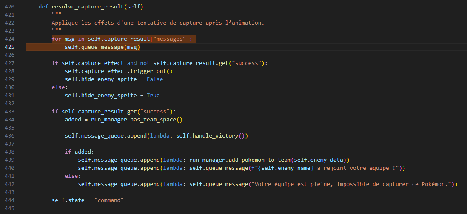This screenshot has height=214, width=467.
Task: Click hide_enemy_sprite on line 429
Action: (109, 79)
